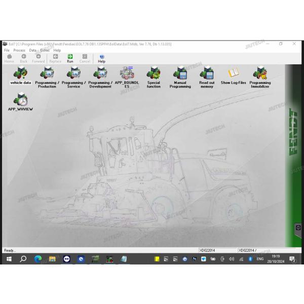Screen dimensions: 304x304
Task: Launch the APP_WHVIEW icon
Action: [x=21, y=100]
